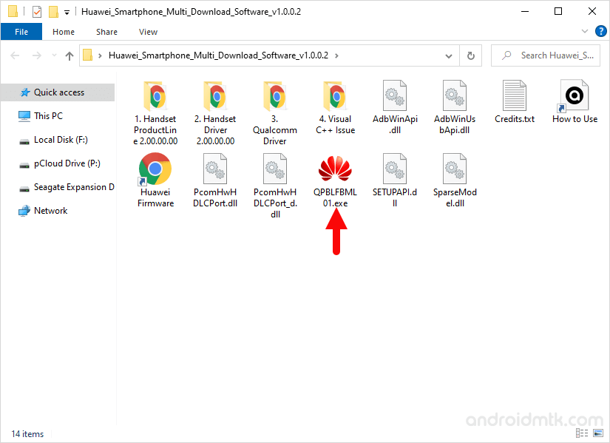610x443 pixels.
Task: Select the PcomHwHDLCPort.dll file
Action: pos(215,180)
